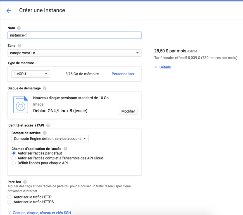Open the help tooltip next to Nom
The height and width of the screenshot is (215, 243).
tap(18, 28)
